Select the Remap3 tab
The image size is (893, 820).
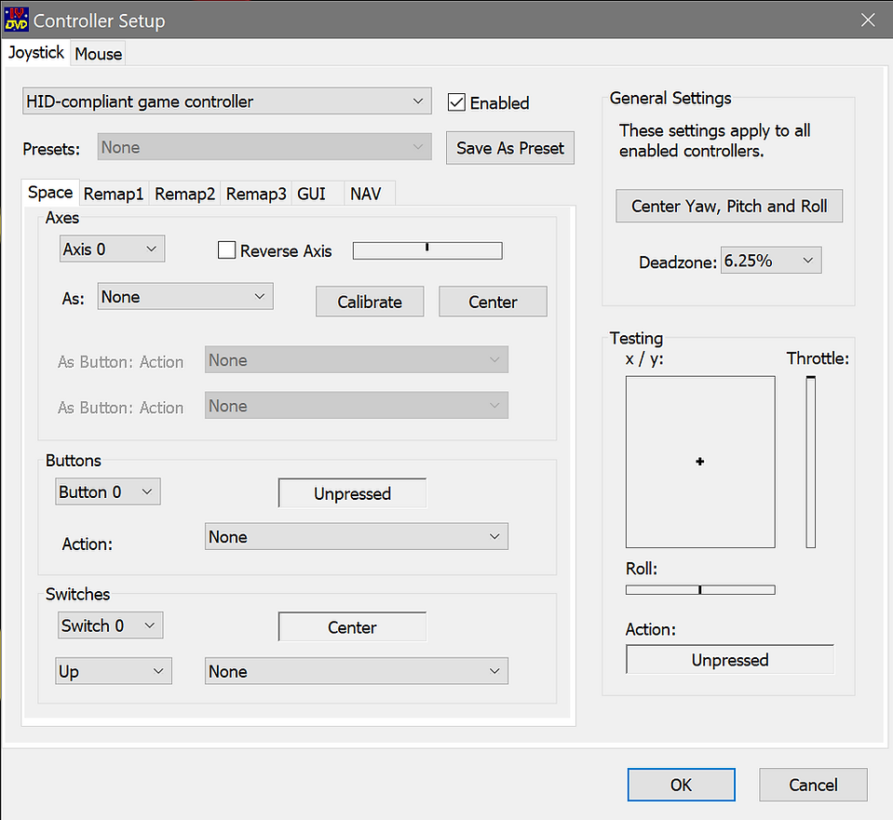coord(256,195)
